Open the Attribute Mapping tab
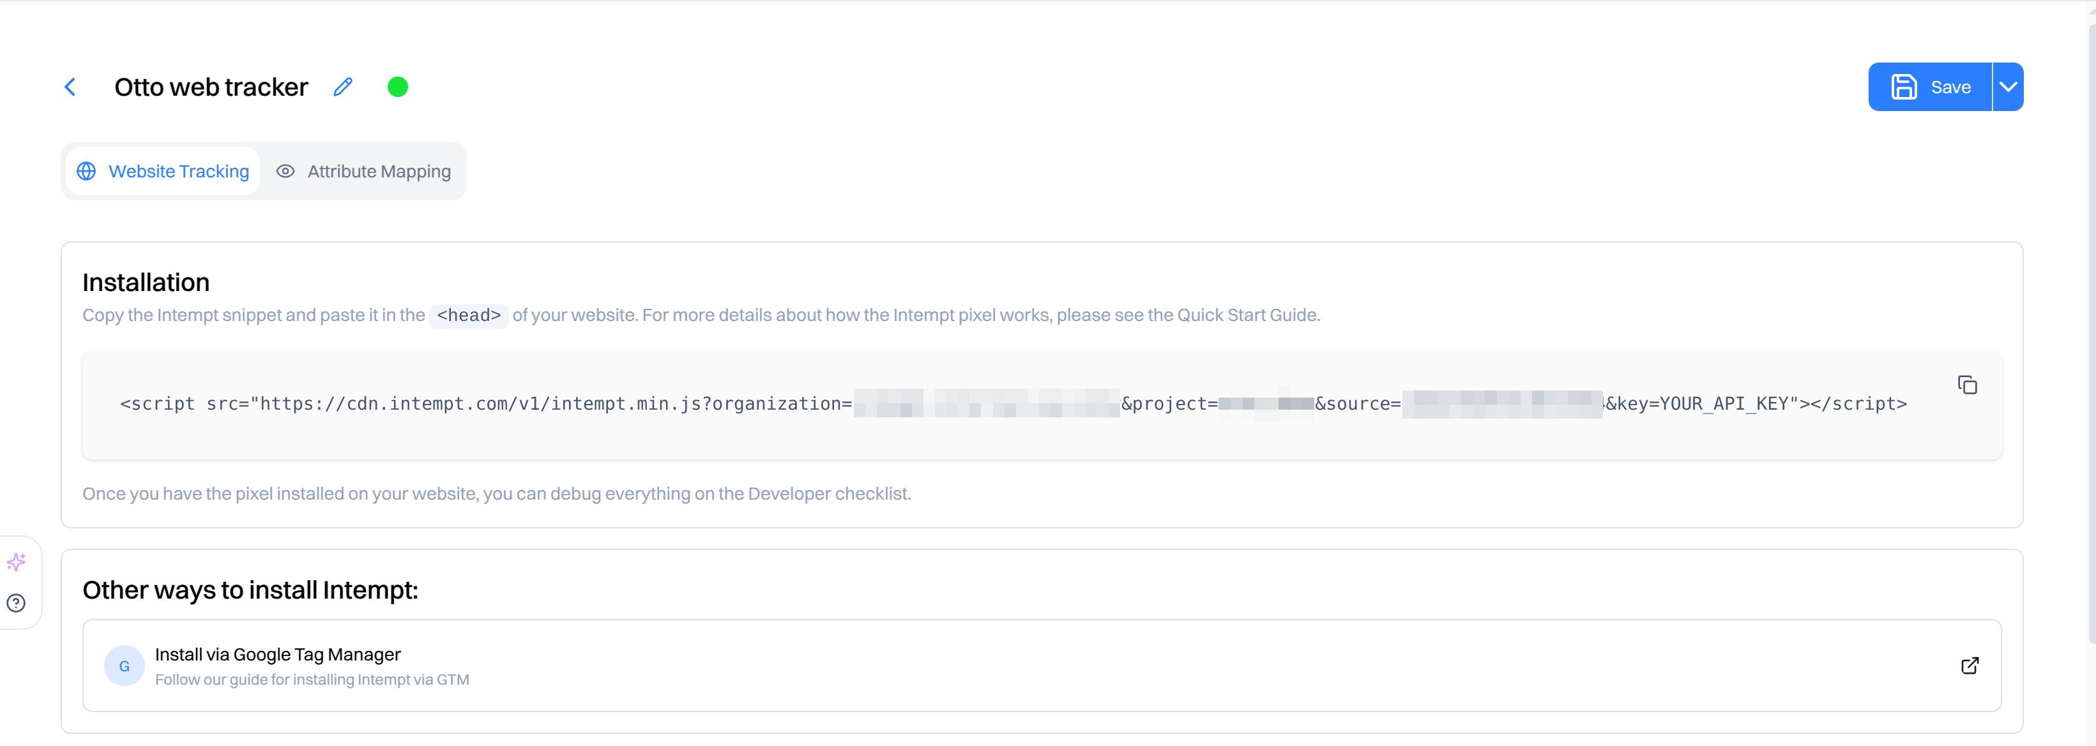 363,172
